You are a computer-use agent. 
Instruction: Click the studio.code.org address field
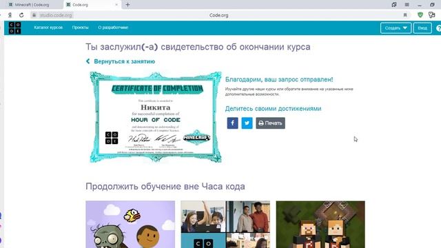pyautogui.click(x=56, y=15)
